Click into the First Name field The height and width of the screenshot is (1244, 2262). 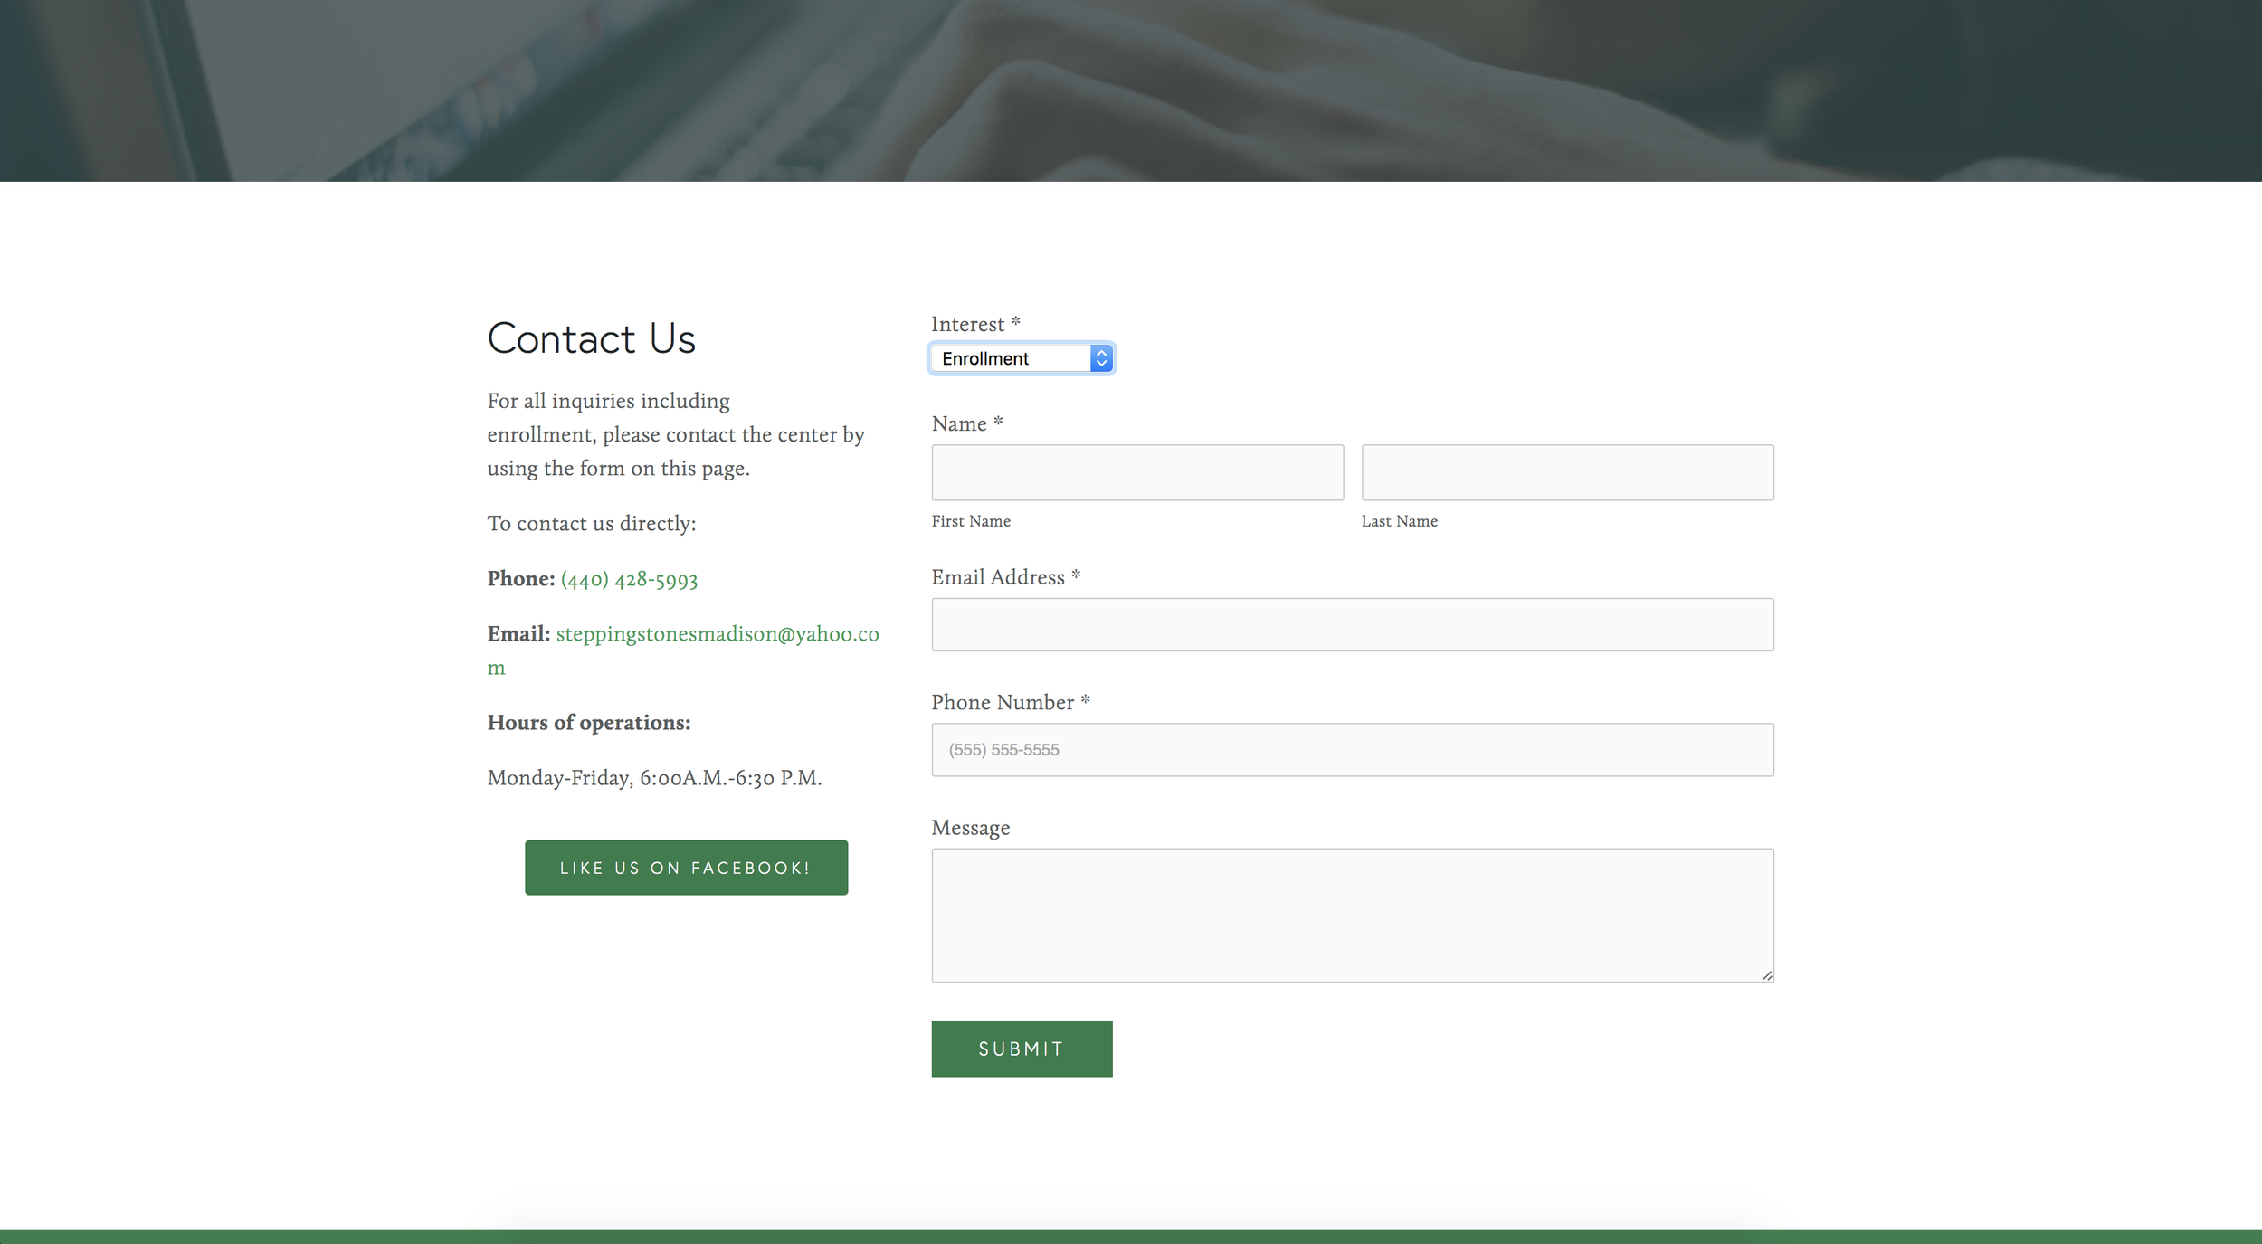1136,472
